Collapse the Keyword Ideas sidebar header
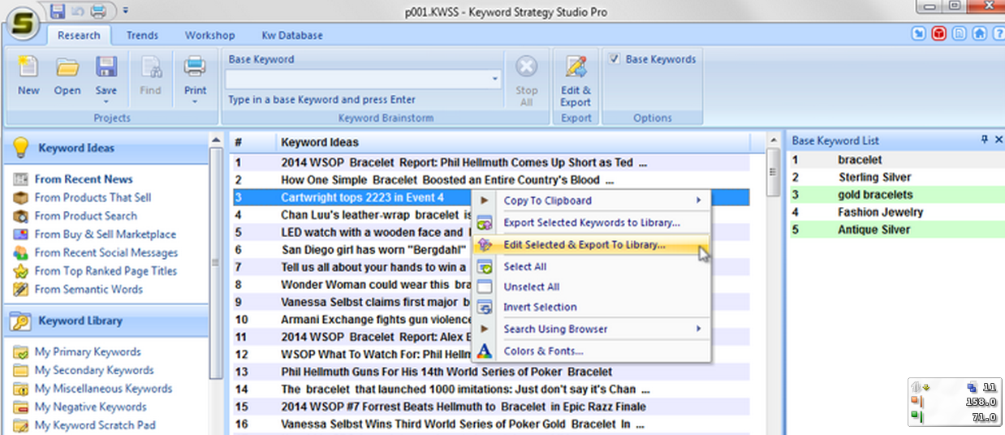 [106, 148]
